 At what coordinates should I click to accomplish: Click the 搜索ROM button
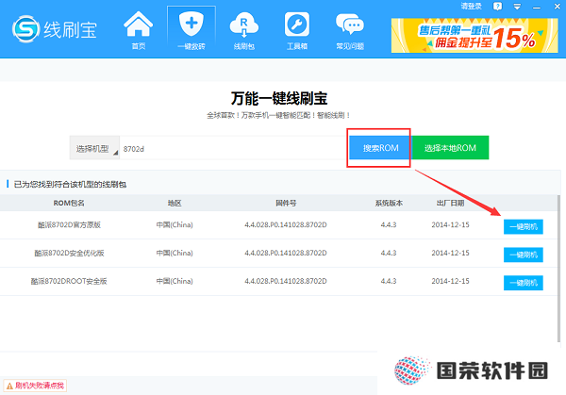(380, 148)
